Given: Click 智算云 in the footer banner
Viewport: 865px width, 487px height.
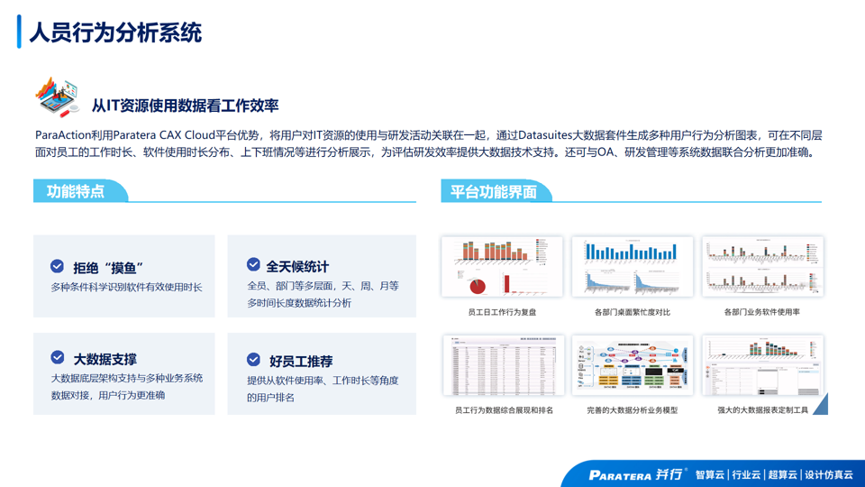Looking at the screenshot, I should [709, 475].
